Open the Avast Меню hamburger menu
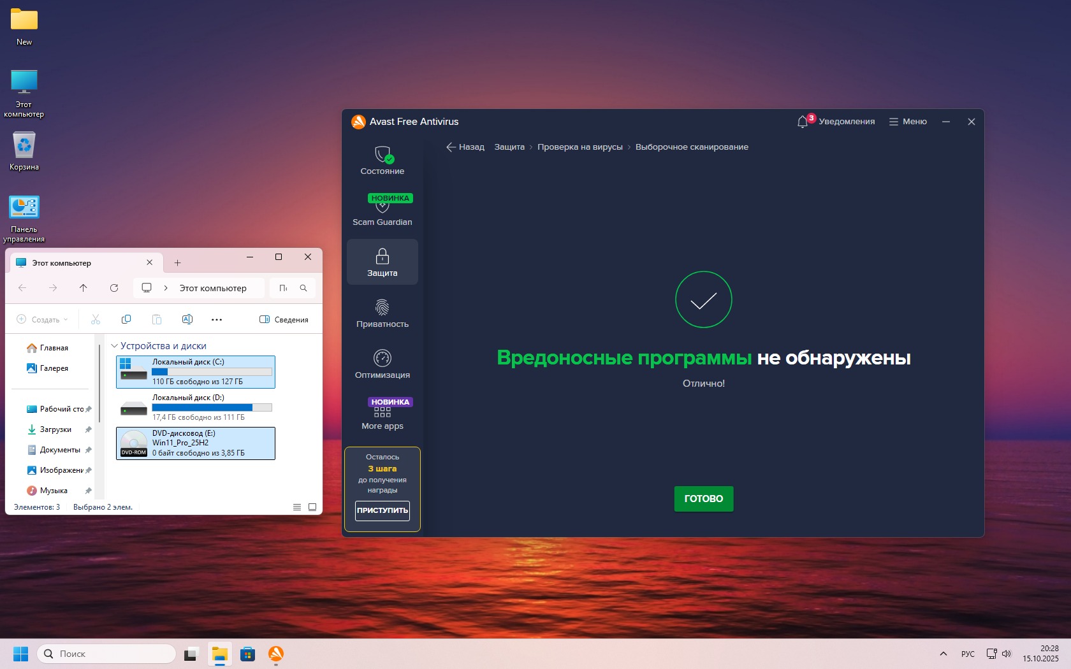Image resolution: width=1071 pixels, height=669 pixels. point(908,122)
